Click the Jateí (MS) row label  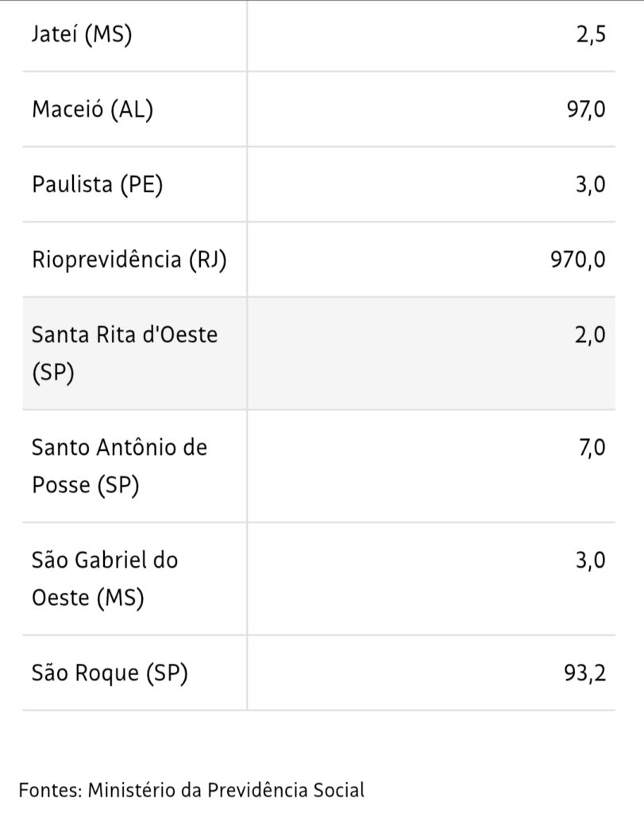[x=82, y=36]
